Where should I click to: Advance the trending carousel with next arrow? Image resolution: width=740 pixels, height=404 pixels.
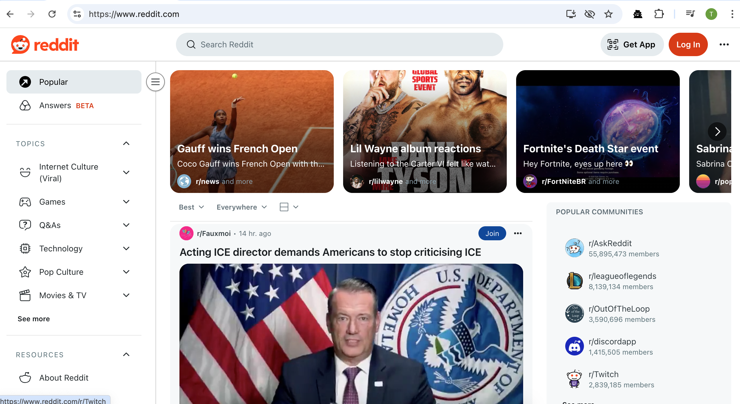717,132
